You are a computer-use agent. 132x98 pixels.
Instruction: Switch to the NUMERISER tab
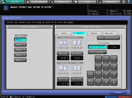(x=109, y=2)
